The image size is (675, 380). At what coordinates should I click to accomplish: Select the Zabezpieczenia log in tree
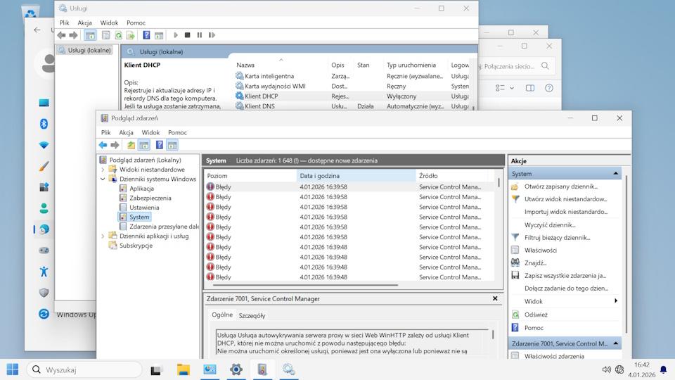pyautogui.click(x=150, y=198)
